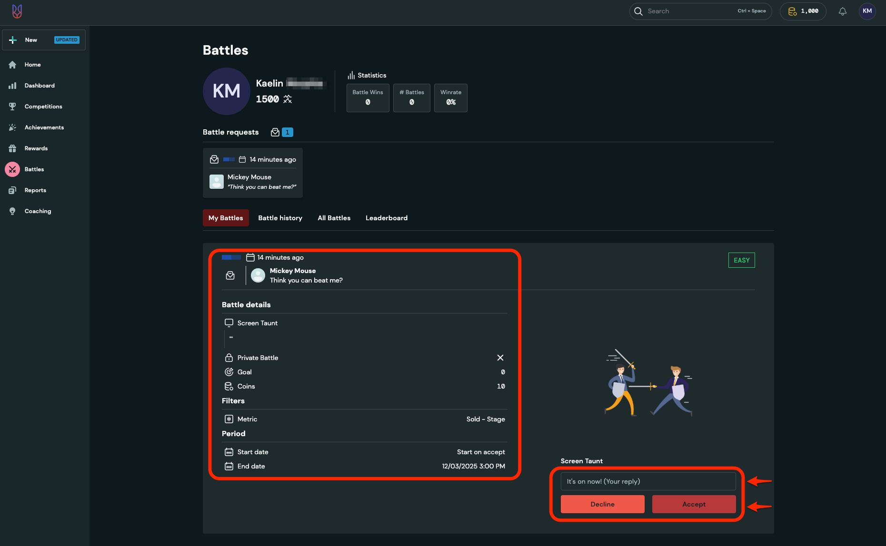The image size is (886, 546).
Task: Open the Leaderboard tab
Action: (386, 218)
